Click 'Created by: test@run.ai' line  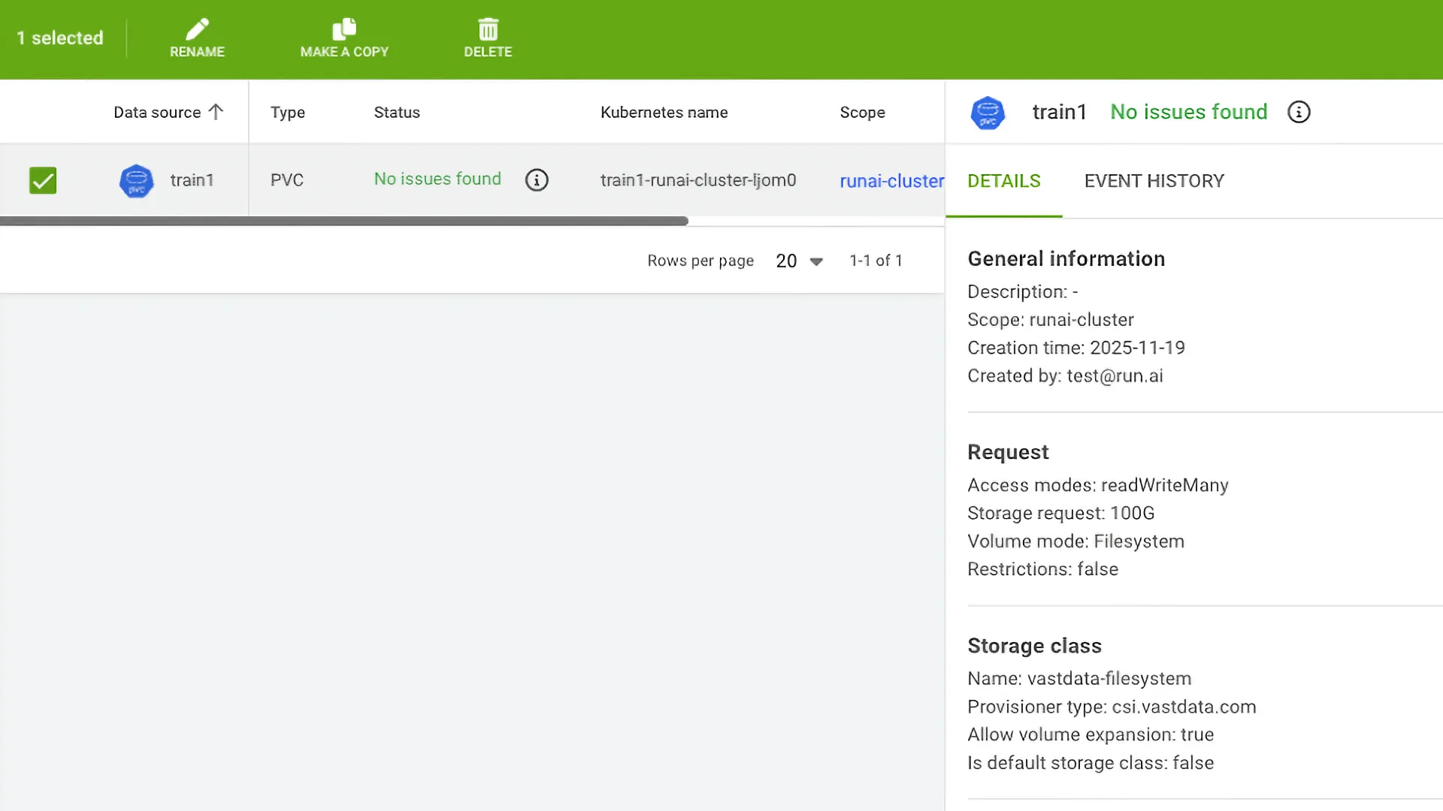[1065, 375]
